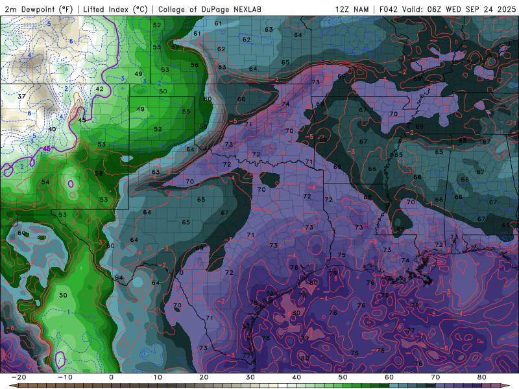Image resolution: width=519 pixels, height=389 pixels.
Task: Click the 30 label on the color scale
Action: pos(250,377)
